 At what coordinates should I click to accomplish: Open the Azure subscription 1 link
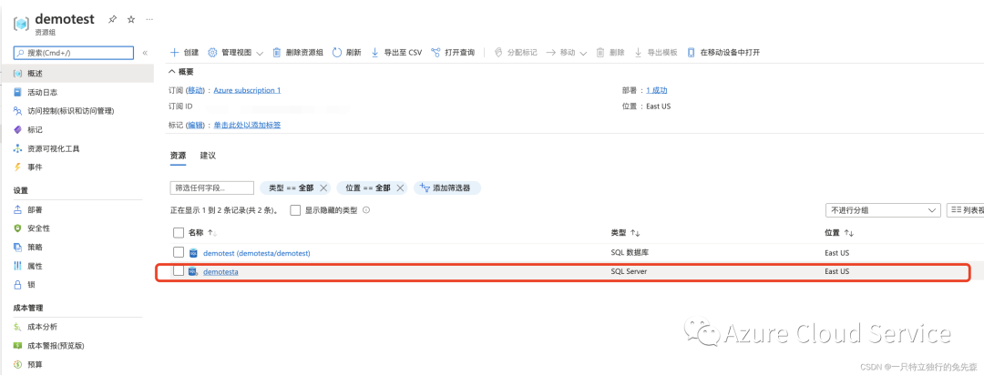pos(247,90)
